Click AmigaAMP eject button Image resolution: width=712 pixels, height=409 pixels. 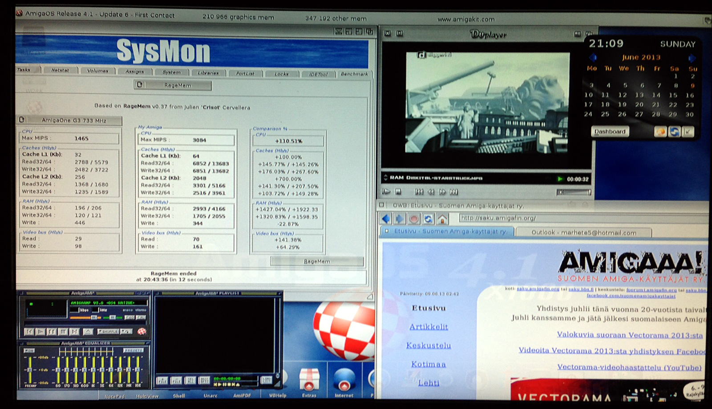[x=88, y=332]
